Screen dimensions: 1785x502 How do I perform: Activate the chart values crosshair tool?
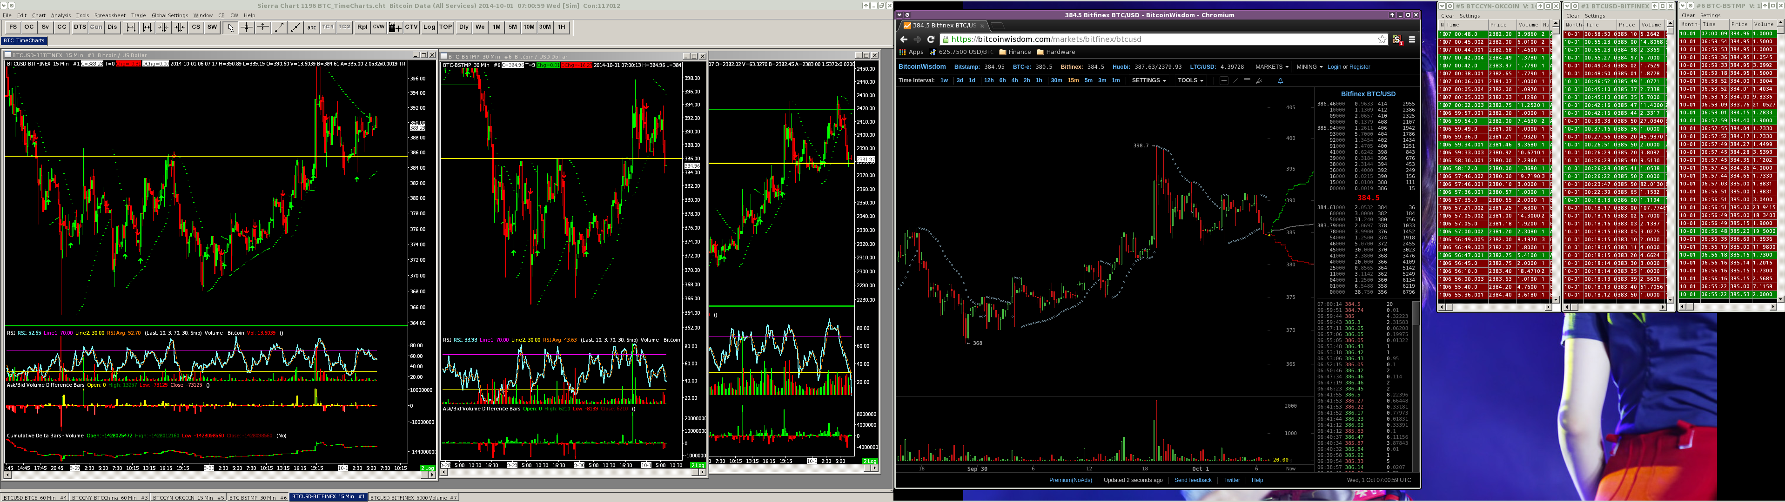point(247,27)
